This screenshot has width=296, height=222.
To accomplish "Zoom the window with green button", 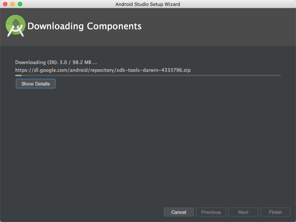I will click(x=20, y=4).
